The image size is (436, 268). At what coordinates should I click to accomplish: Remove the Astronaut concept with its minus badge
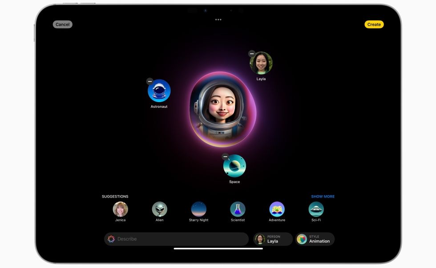150,81
